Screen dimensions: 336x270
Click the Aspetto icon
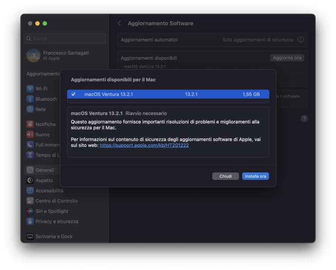[30, 180]
